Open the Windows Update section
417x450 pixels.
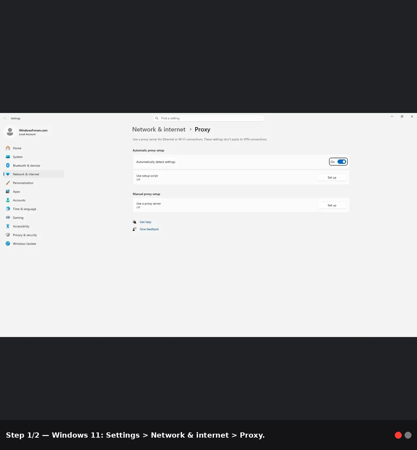point(34,244)
